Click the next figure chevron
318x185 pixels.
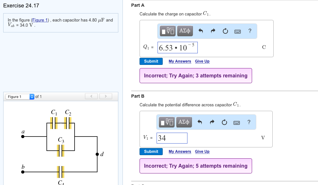coord(105,96)
